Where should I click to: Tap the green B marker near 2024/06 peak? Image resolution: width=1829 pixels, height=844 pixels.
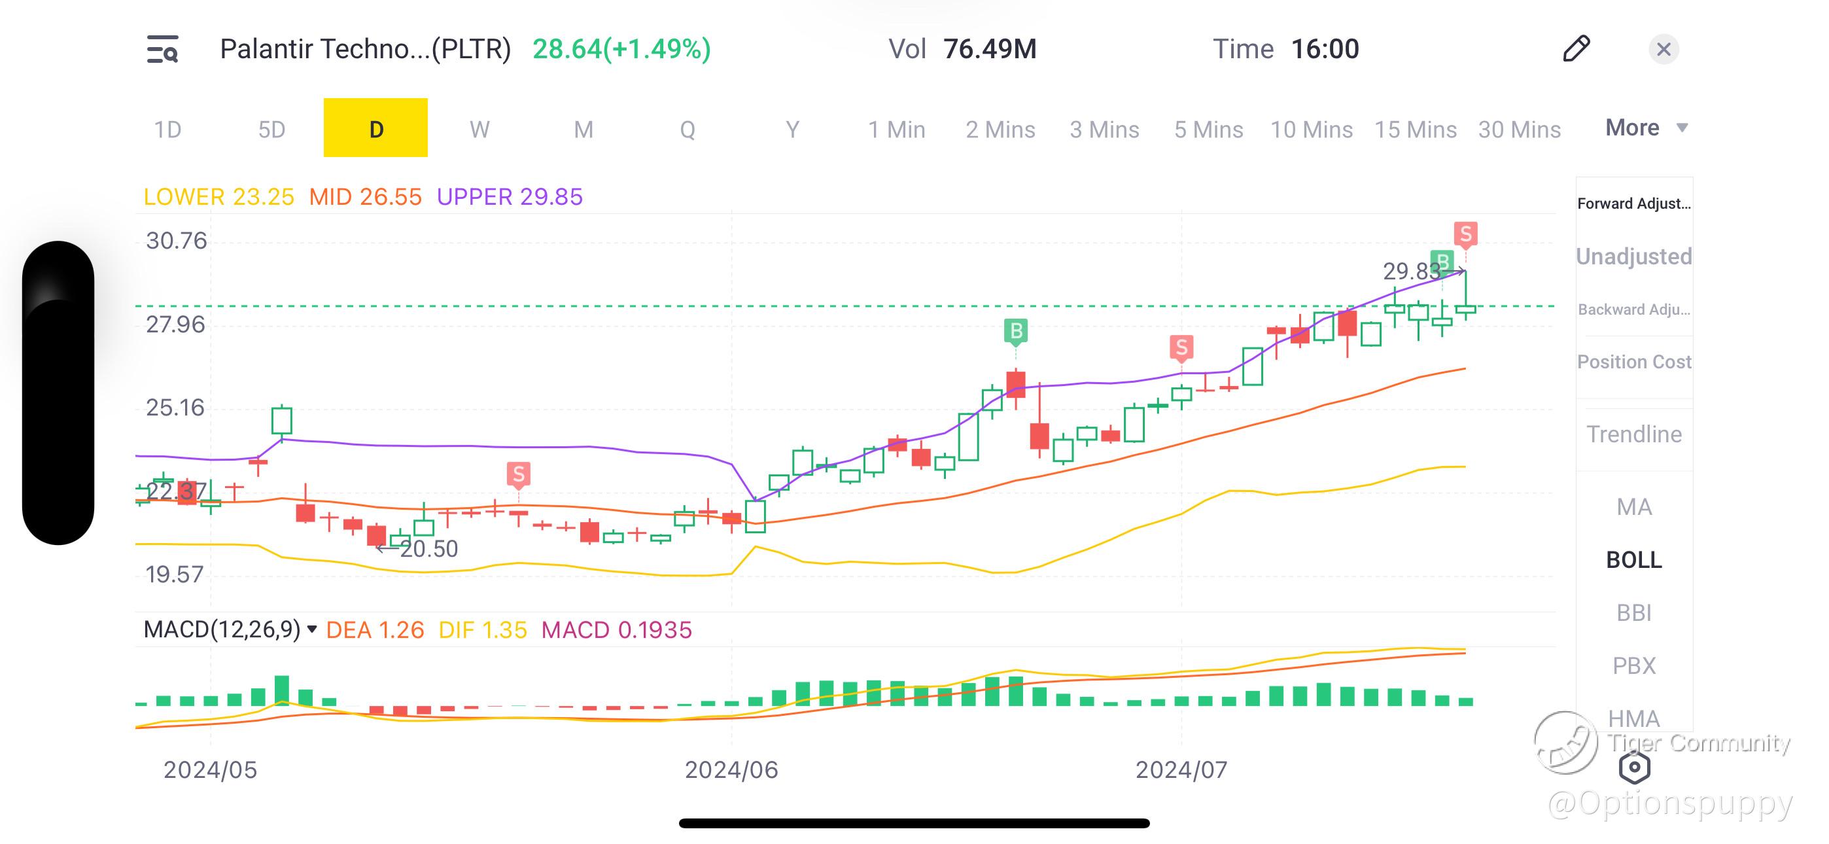[x=1016, y=330]
